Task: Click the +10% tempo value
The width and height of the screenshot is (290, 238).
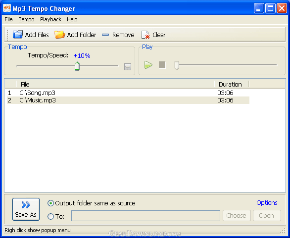Action: 82,55
